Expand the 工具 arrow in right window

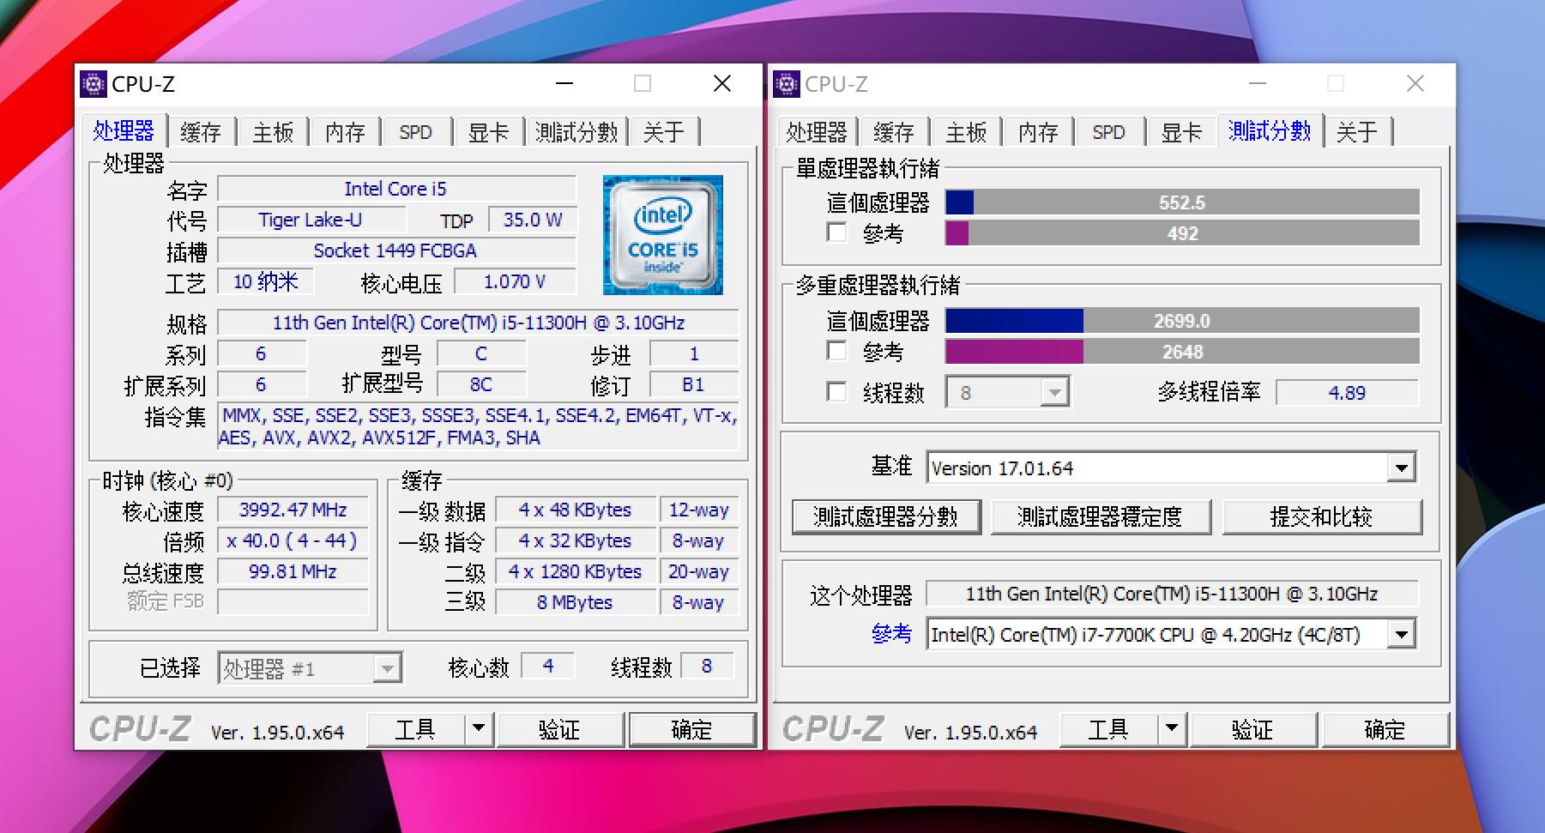coord(1172,729)
